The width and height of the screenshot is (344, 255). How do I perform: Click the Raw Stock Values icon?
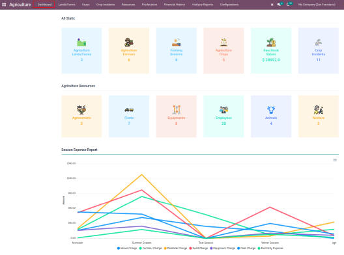[x=271, y=42]
